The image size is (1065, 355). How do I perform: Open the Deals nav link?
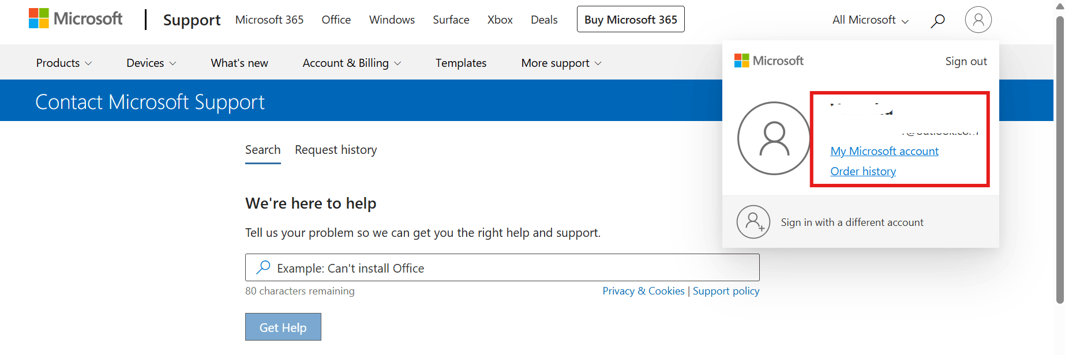[544, 20]
